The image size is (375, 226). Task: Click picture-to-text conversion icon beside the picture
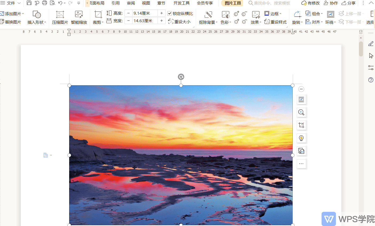pos(301,151)
